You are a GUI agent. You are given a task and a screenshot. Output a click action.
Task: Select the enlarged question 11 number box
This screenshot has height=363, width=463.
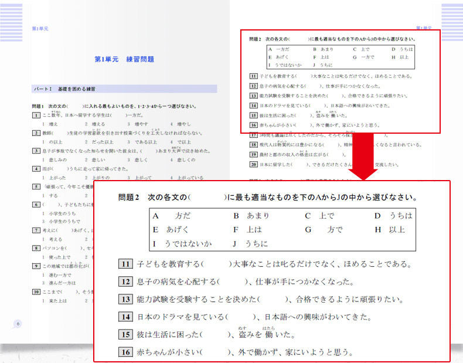125,264
